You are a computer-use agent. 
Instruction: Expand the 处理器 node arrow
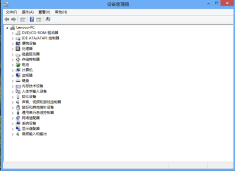click(13, 49)
